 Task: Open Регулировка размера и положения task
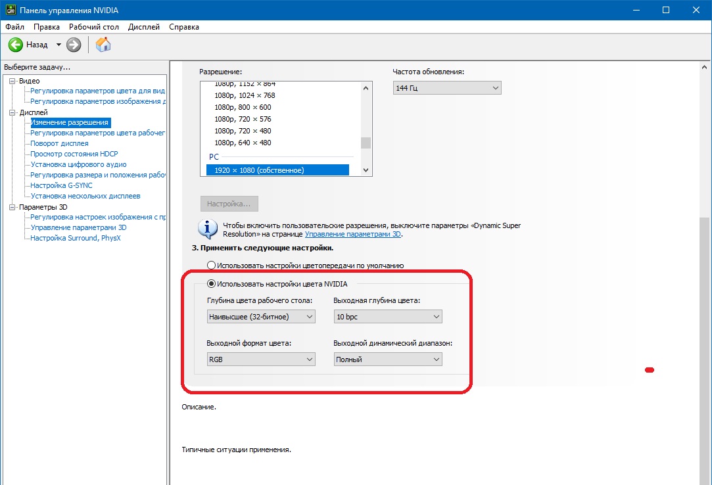tap(97, 175)
